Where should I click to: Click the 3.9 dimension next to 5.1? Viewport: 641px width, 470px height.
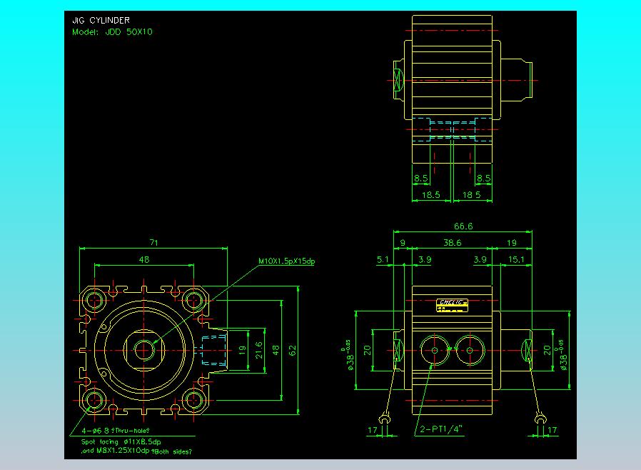coord(425,259)
